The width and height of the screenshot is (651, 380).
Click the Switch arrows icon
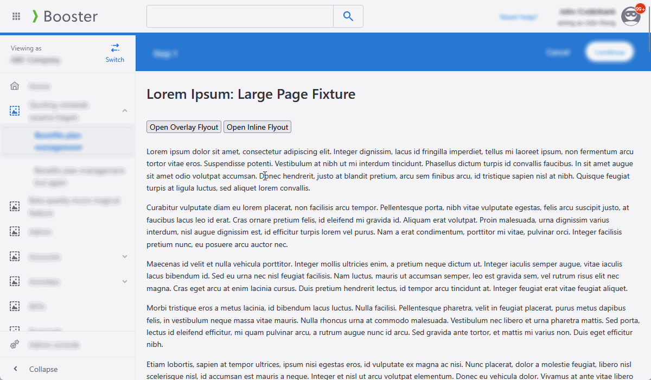click(x=115, y=48)
